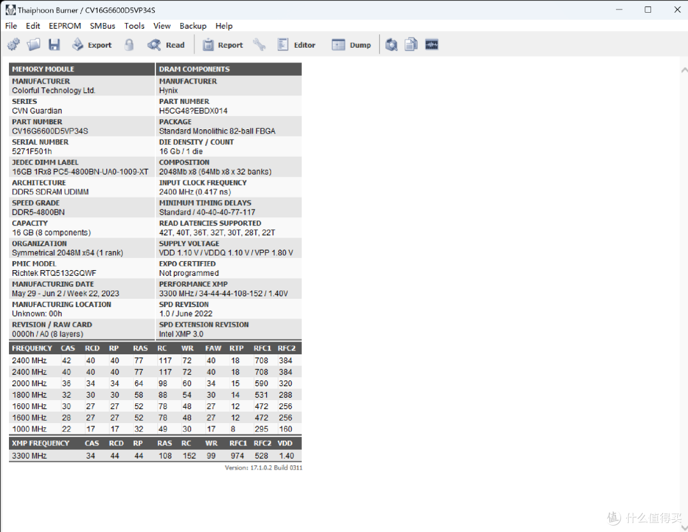Maximize the Thaiphoon Burner window

point(648,10)
